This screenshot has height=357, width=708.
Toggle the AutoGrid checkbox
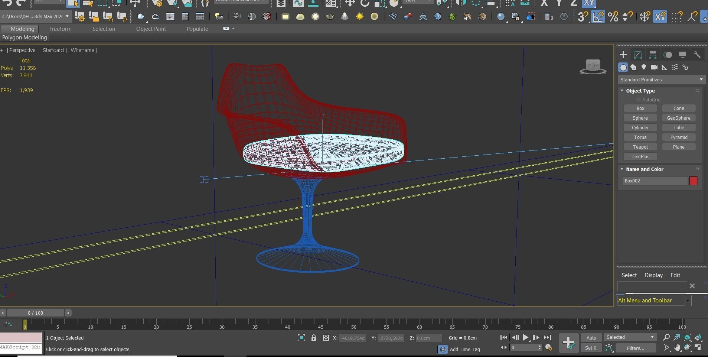pyautogui.click(x=638, y=100)
